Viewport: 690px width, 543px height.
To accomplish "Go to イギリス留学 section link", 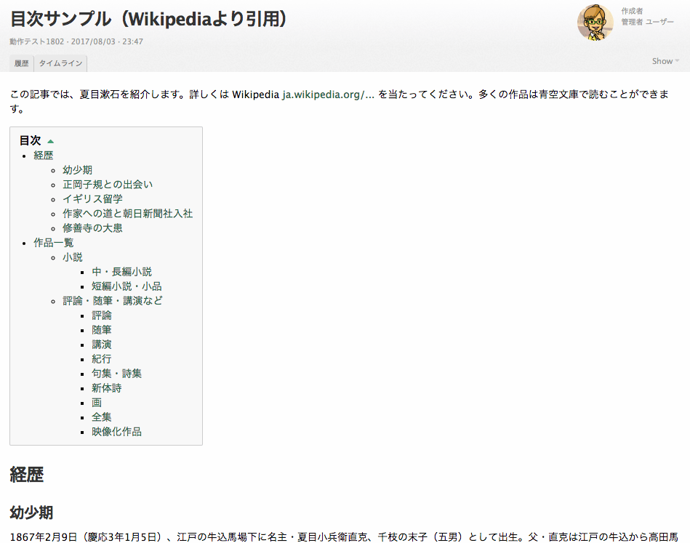I will (x=92, y=199).
